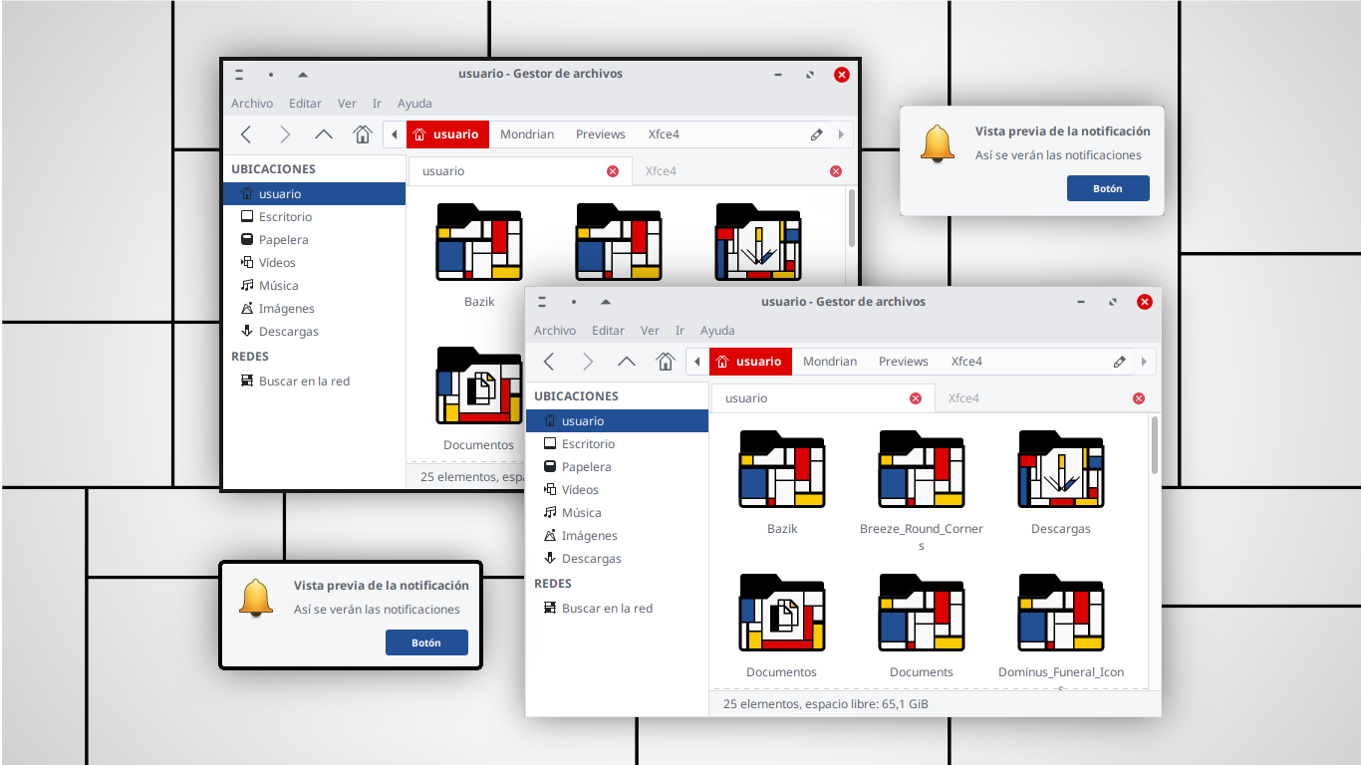Open Ver menu in front window

(650, 331)
